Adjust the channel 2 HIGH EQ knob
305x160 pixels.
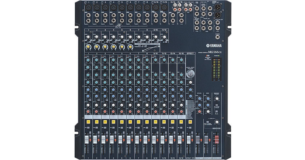[x=96, y=60]
